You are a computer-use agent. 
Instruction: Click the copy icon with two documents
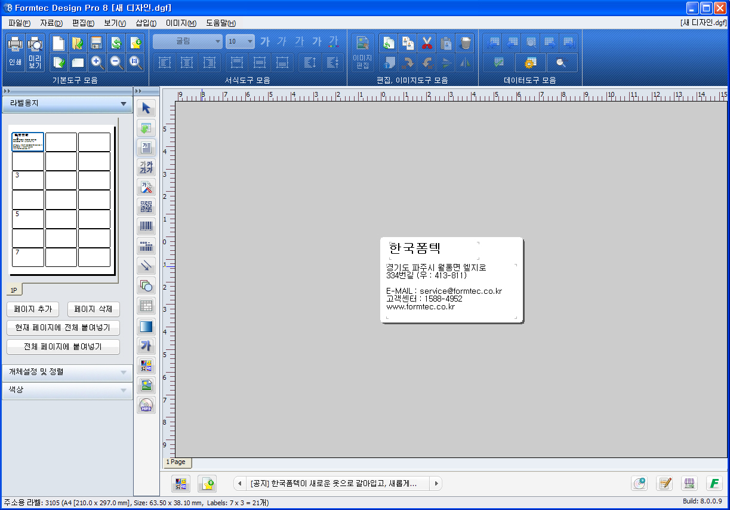coord(408,43)
